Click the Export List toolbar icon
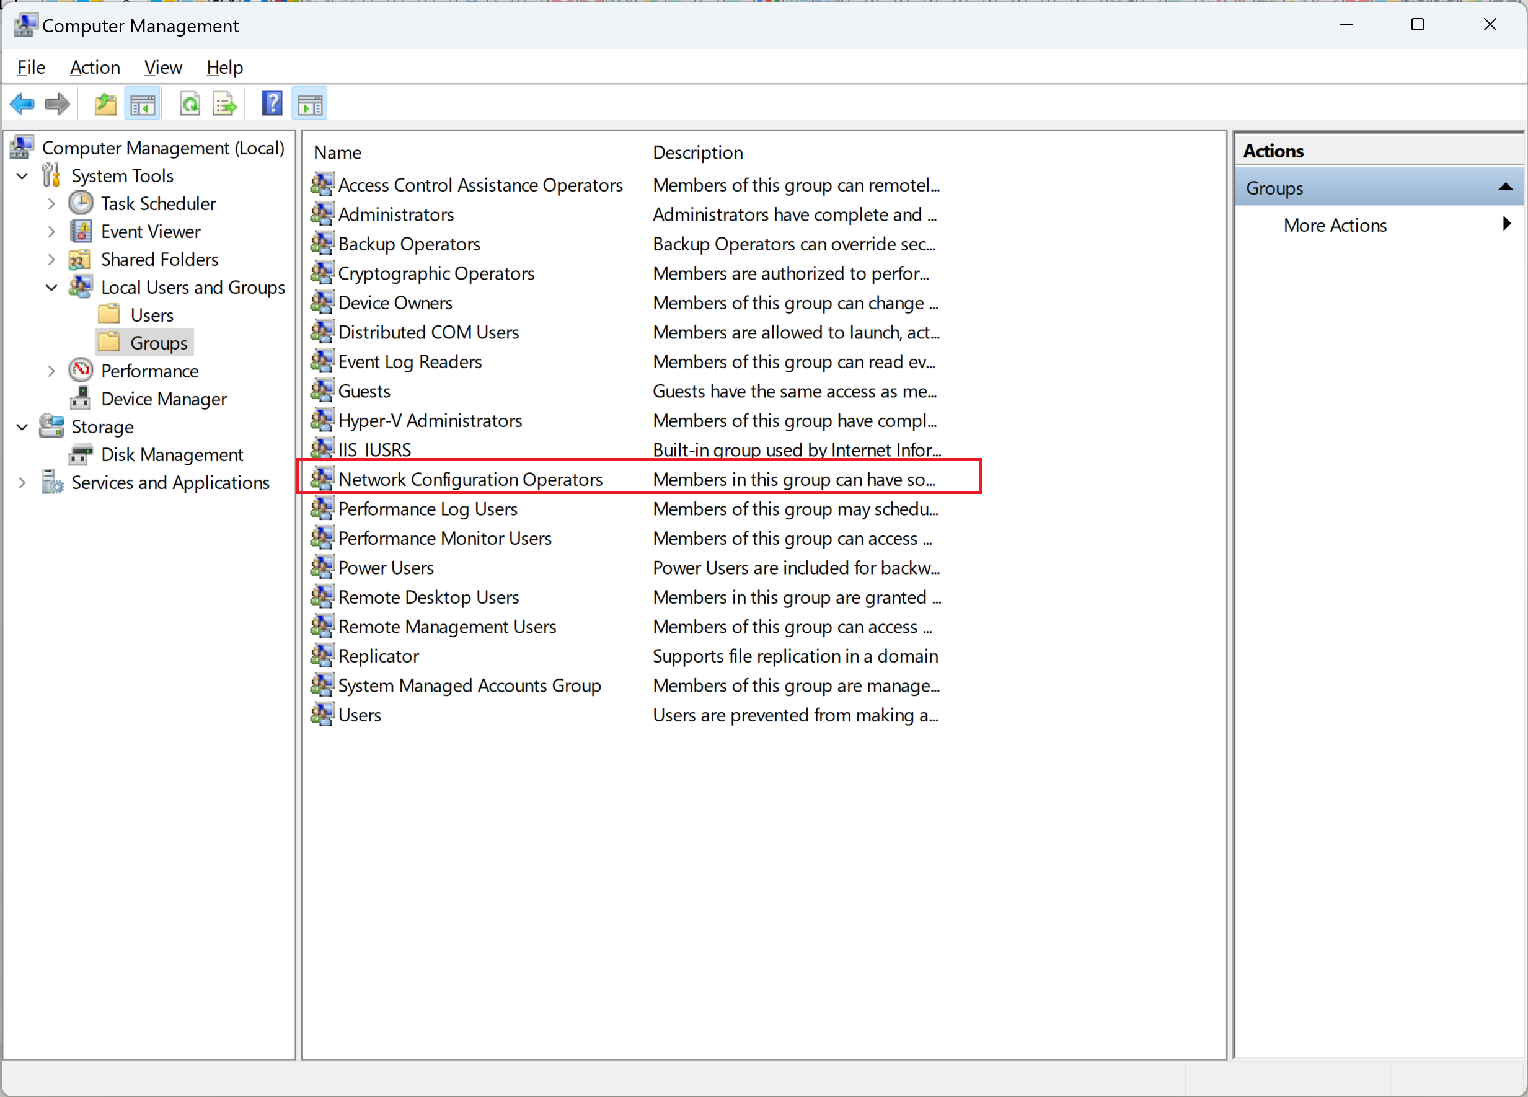 click(x=225, y=104)
